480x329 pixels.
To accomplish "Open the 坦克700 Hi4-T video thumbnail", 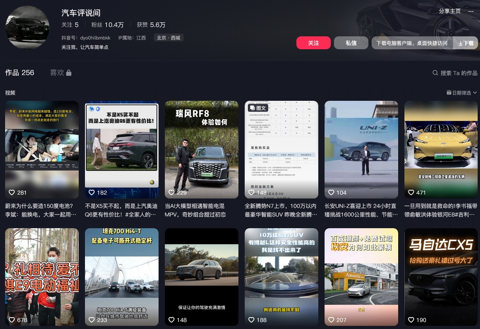I will [122, 277].
